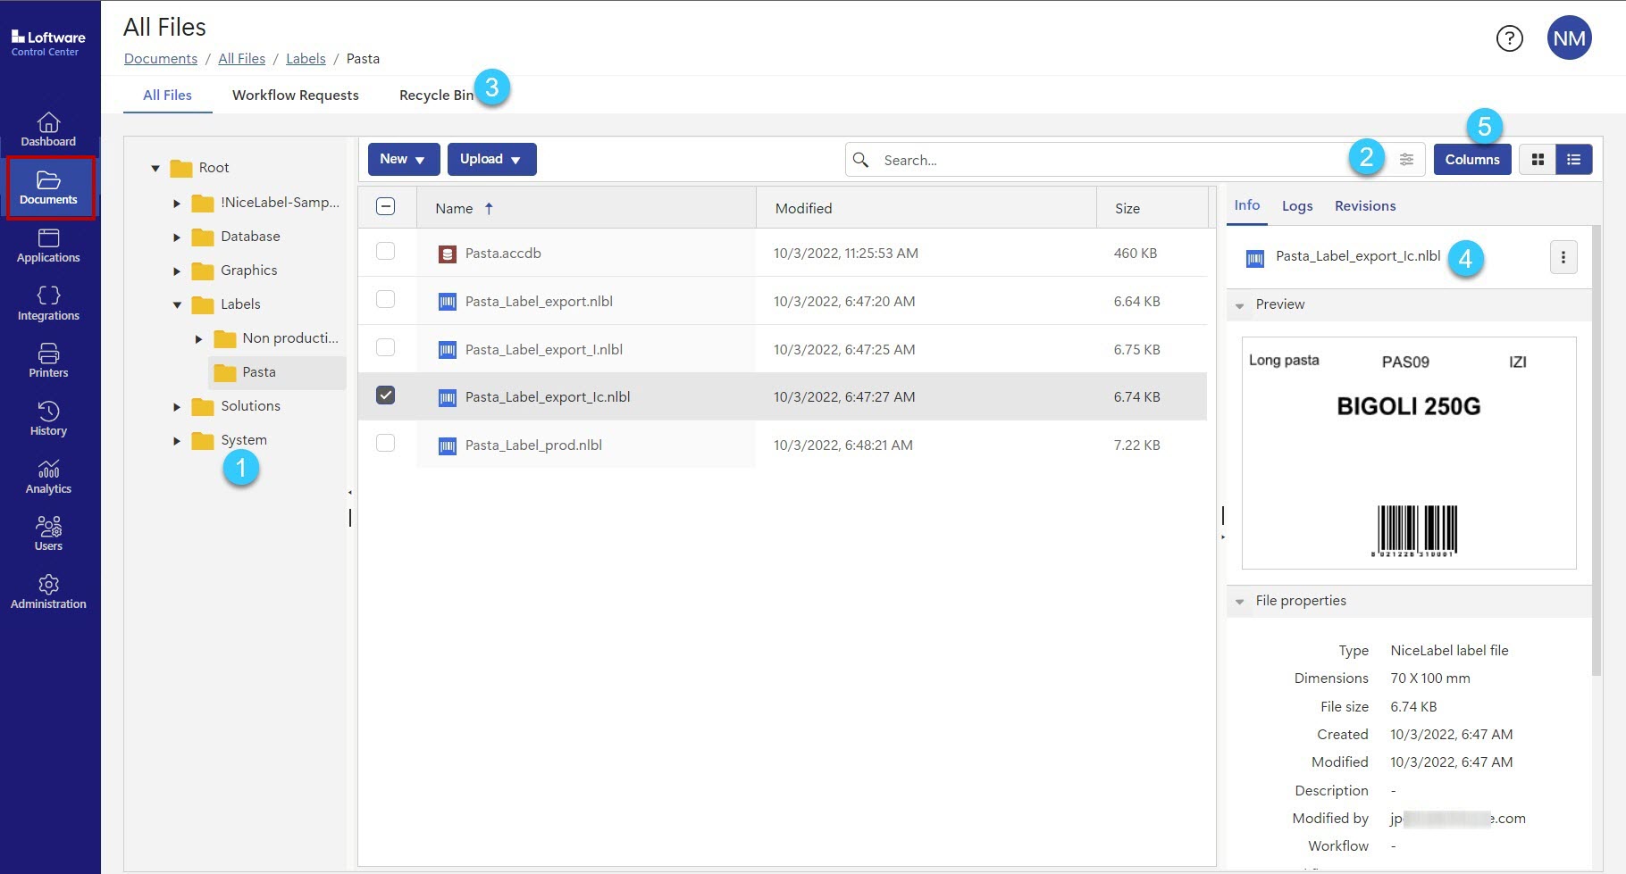
Task: Check the box for Pasta.accdb
Action: coord(385,252)
